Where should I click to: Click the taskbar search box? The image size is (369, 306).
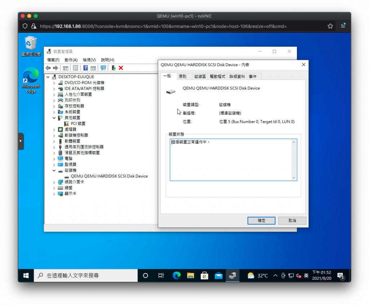pos(86,275)
